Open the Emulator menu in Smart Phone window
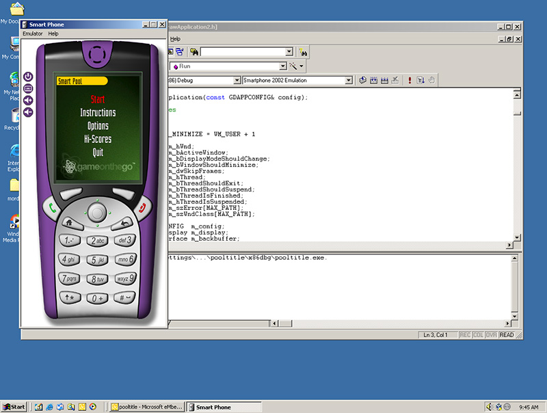547x413 pixels. [32, 34]
